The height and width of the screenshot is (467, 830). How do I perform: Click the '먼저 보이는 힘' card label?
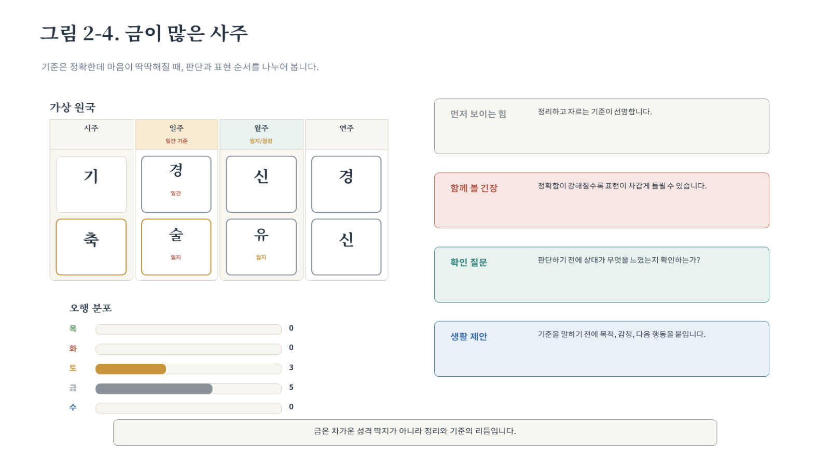pyautogui.click(x=478, y=114)
